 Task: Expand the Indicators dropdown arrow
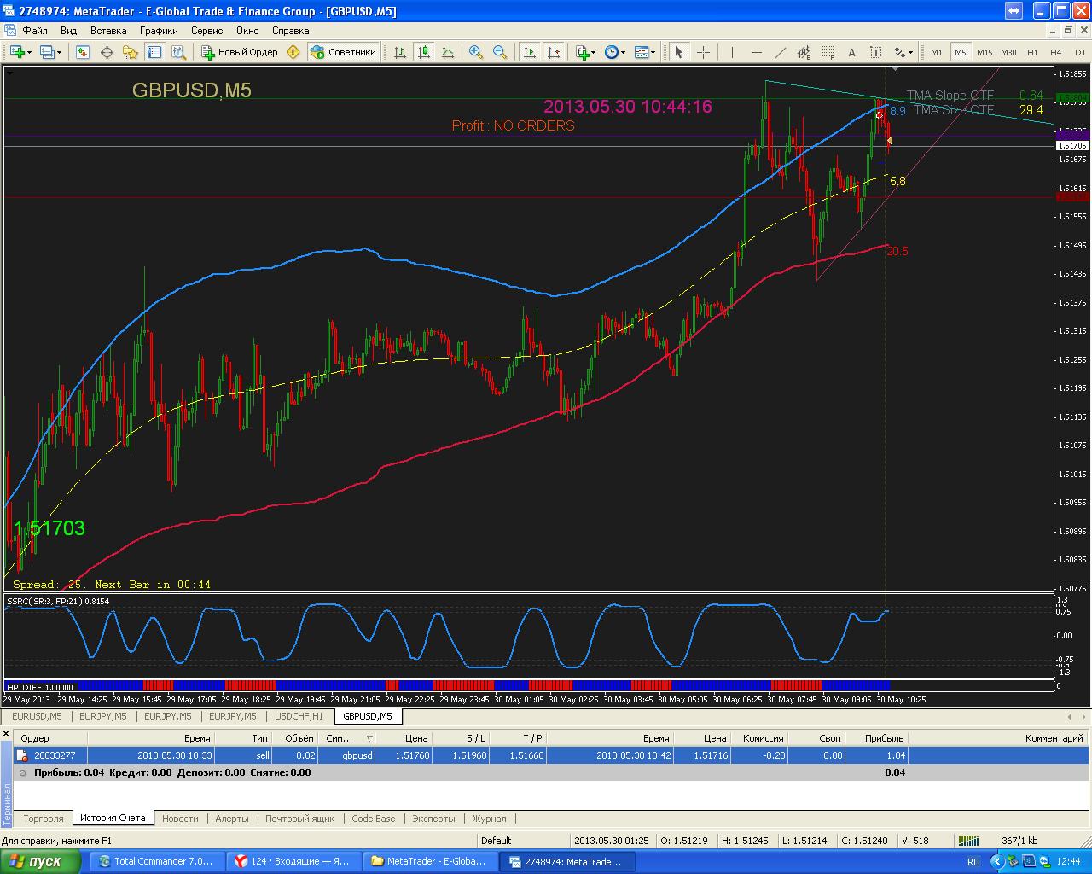coord(594,52)
